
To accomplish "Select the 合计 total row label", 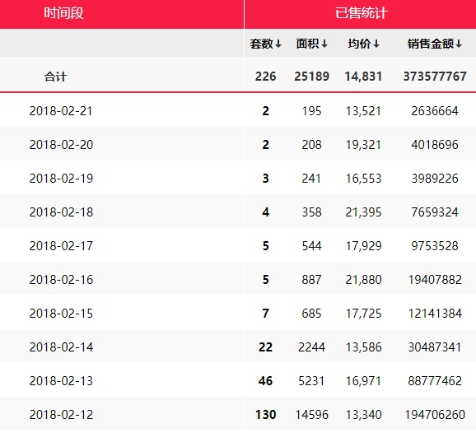I will pos(55,77).
